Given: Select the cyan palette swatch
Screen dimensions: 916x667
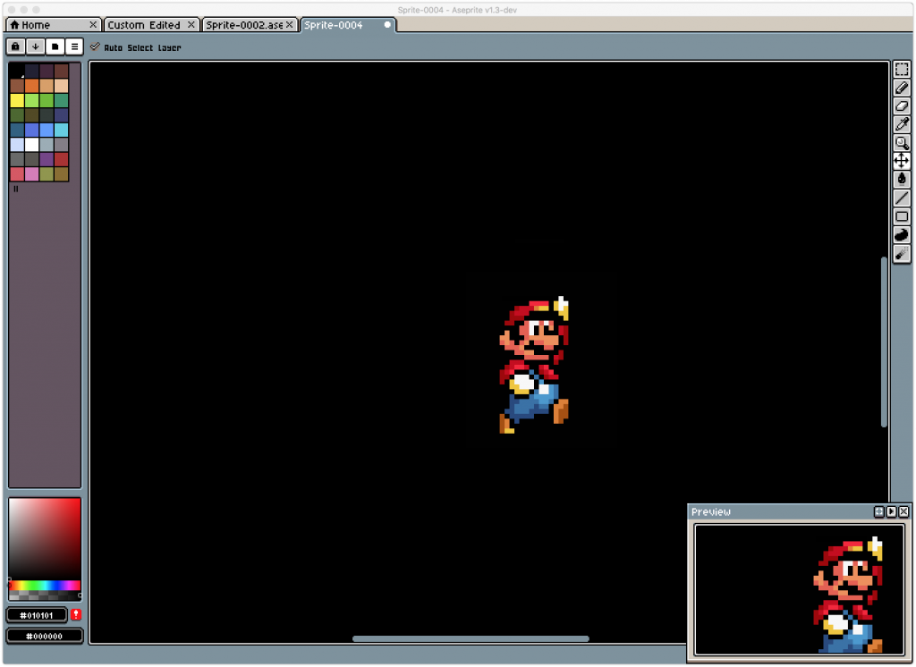Looking at the screenshot, I should click(x=61, y=130).
